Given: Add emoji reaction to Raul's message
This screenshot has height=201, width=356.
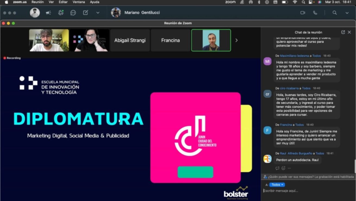Looking at the screenshot, I should 283,168.
